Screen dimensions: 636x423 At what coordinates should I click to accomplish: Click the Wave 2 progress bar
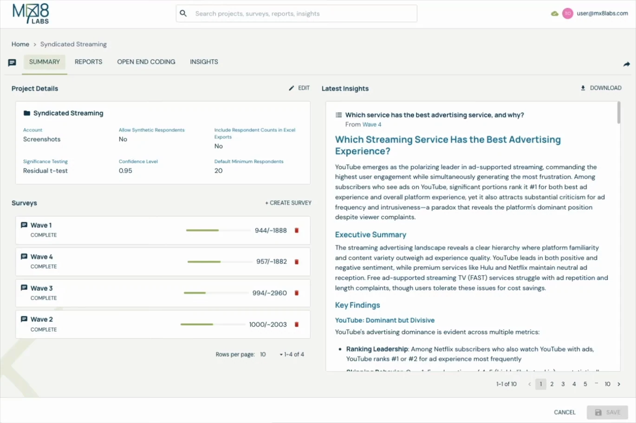[213, 325]
